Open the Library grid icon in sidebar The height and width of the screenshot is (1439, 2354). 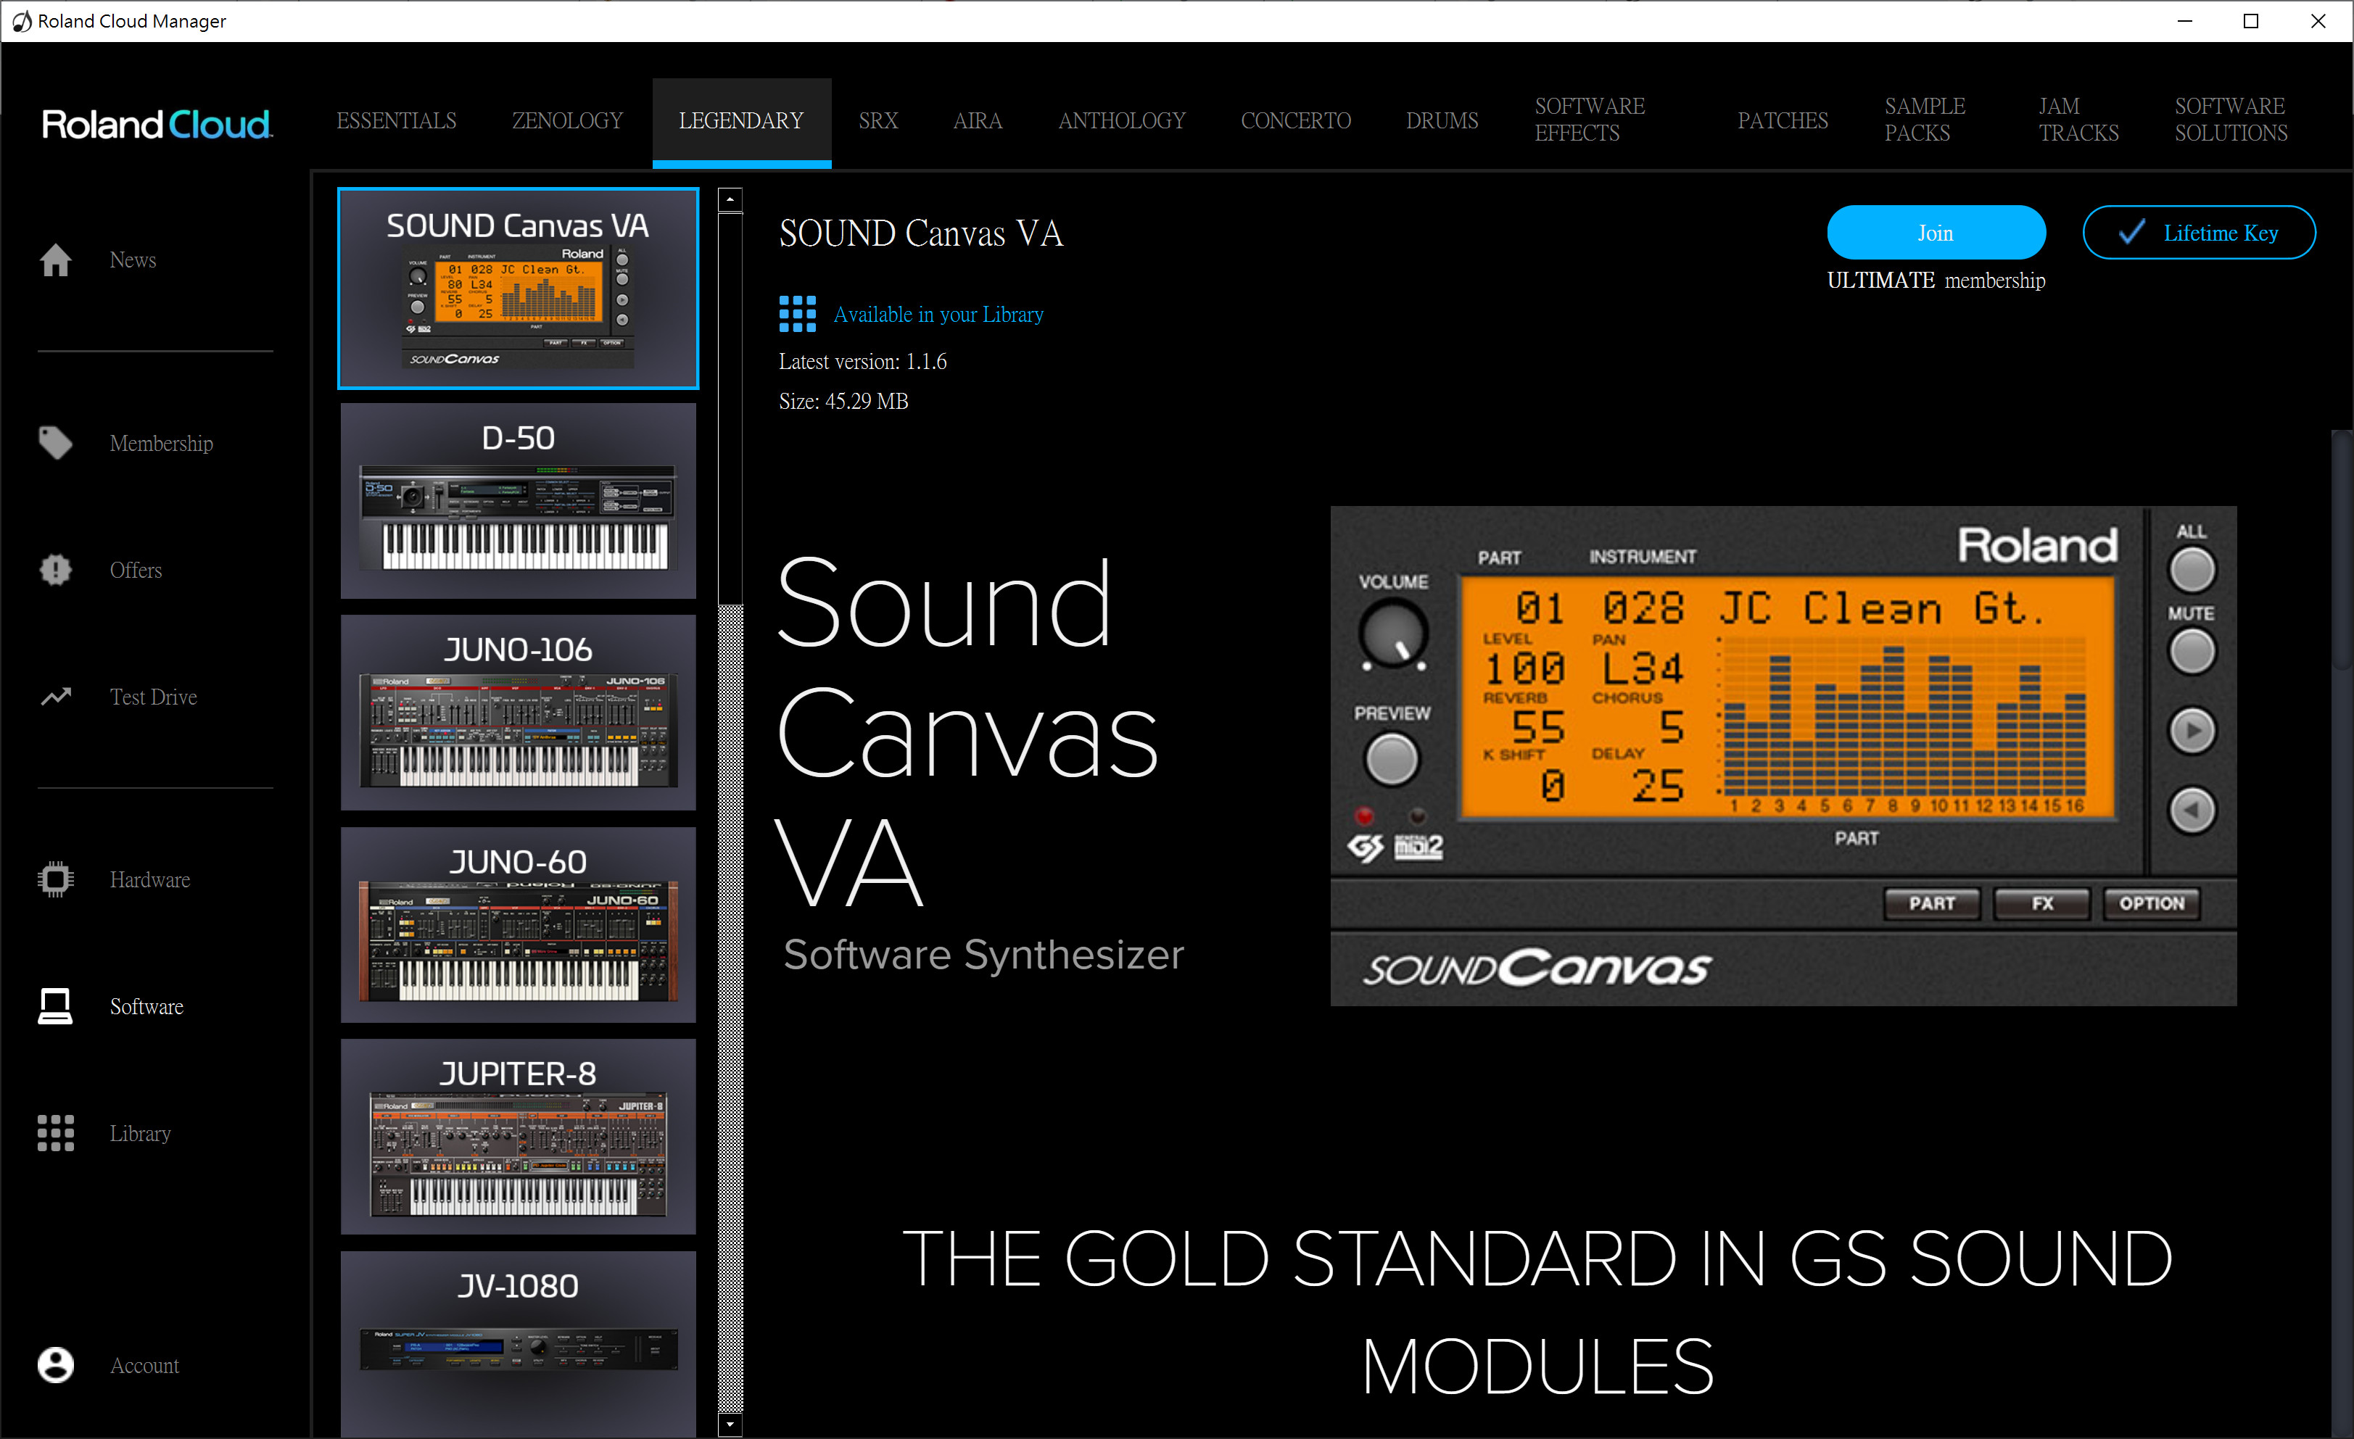pyautogui.click(x=55, y=1134)
